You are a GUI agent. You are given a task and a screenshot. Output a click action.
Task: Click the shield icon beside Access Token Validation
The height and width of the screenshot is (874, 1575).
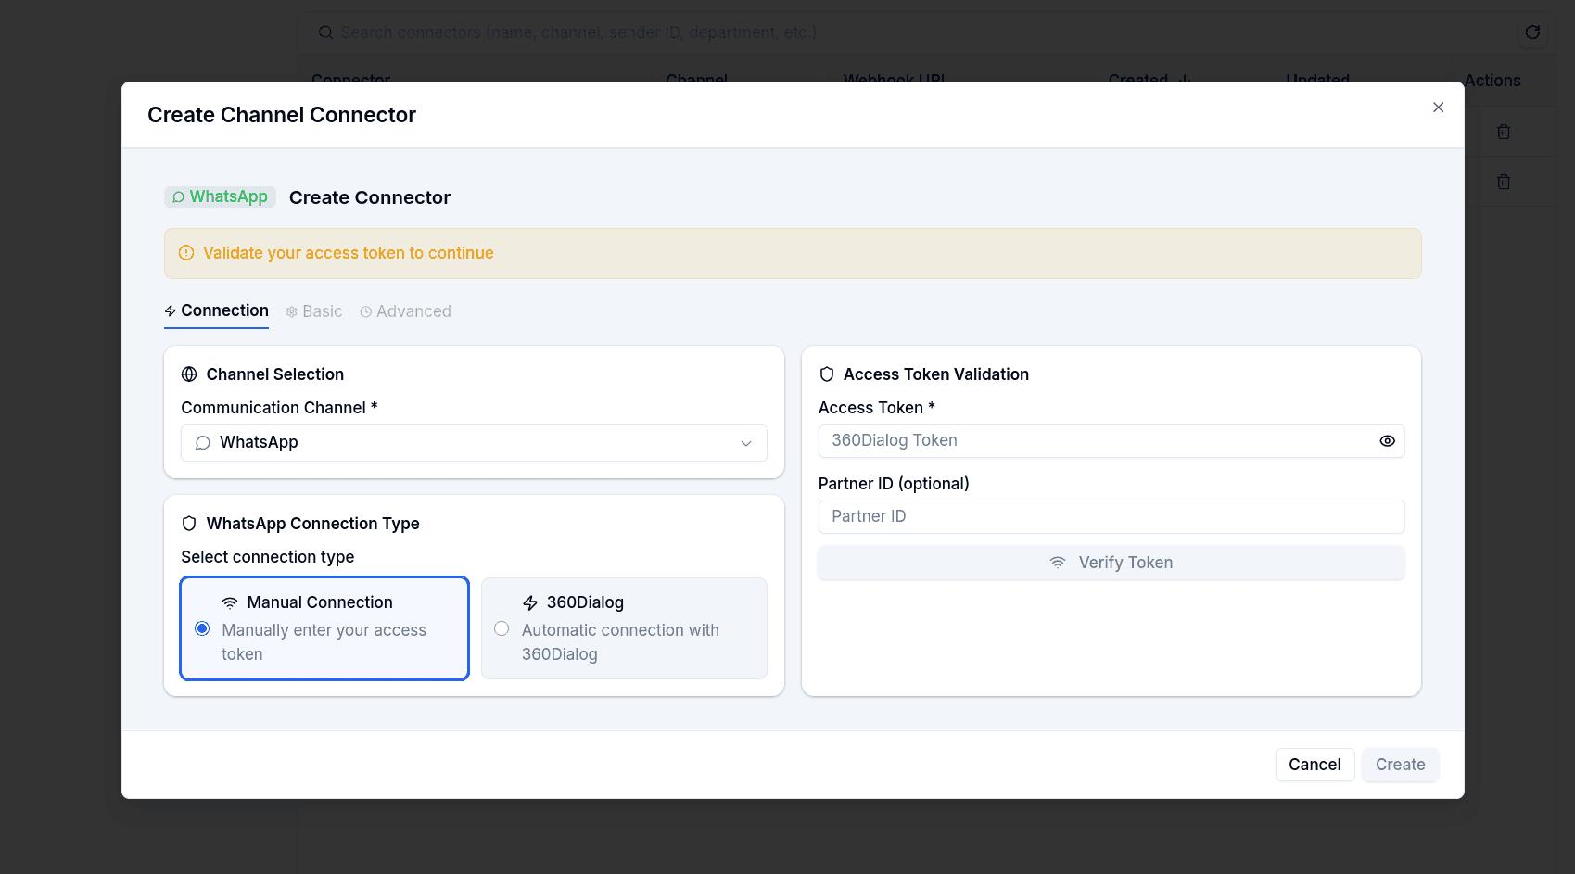827,374
